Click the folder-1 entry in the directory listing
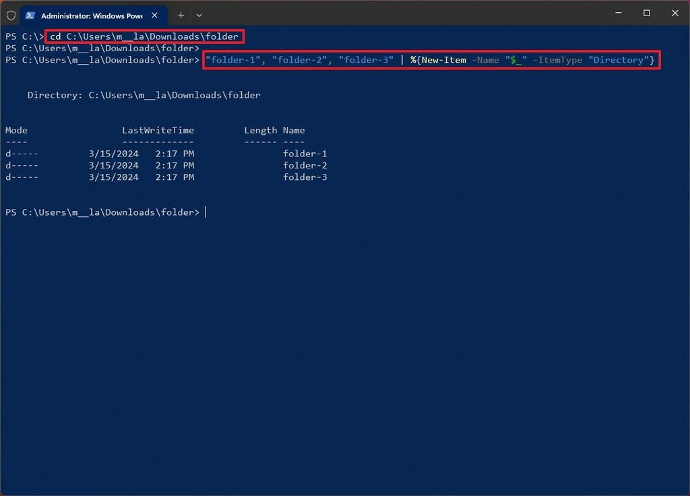The image size is (690, 496). coord(305,153)
